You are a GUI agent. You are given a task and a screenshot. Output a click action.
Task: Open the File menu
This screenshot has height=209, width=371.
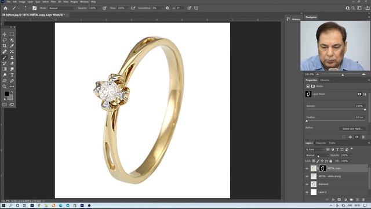coord(9,2)
